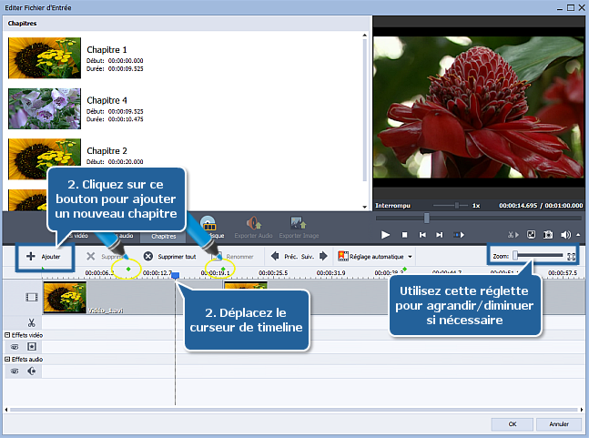Screen dimensions: 589x438
Task: Switch the preview to full screen
Action: coord(532,234)
